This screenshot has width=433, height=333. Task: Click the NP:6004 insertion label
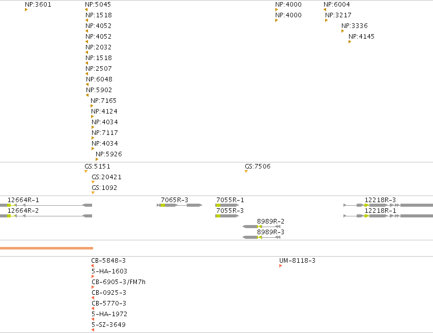coord(337,5)
